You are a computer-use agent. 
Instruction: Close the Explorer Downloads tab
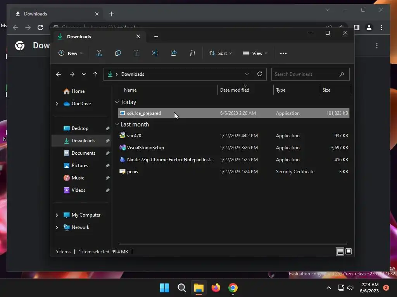click(x=138, y=36)
